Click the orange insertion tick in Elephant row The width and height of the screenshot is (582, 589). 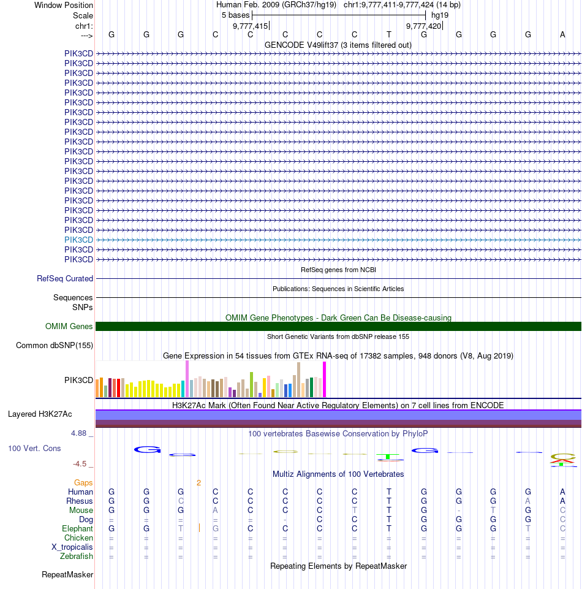(x=199, y=528)
